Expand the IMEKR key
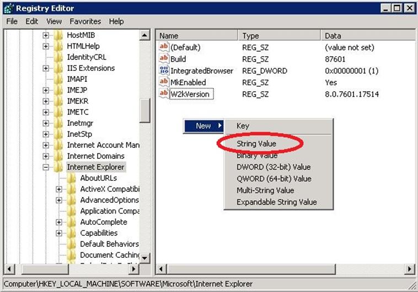This screenshot has width=418, height=292. tap(46, 101)
